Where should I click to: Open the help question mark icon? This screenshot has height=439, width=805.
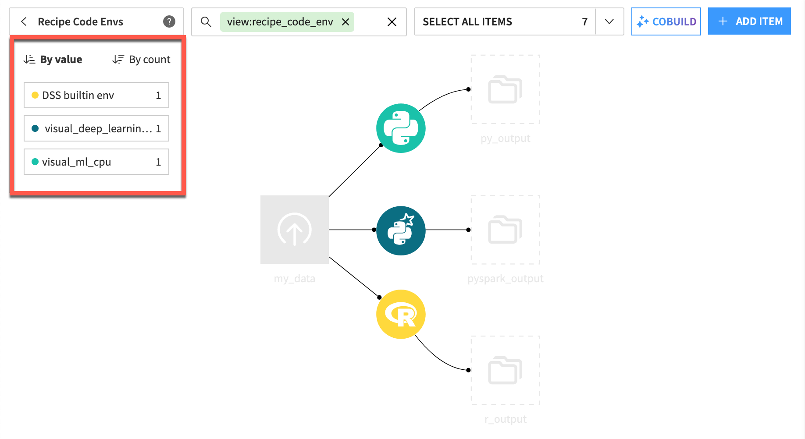[169, 21]
